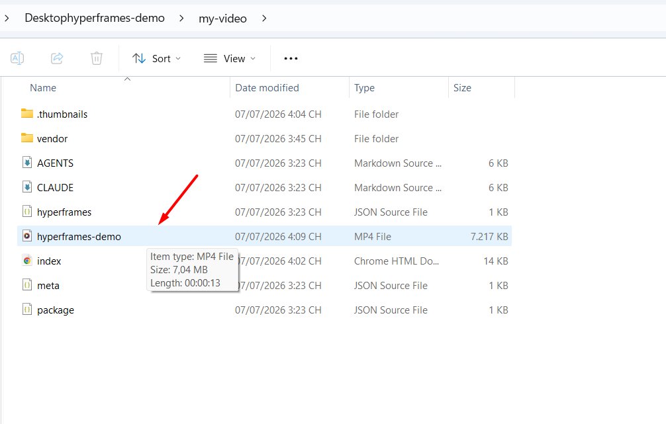Open the View dropdown
The width and height of the screenshot is (666, 424).
coord(230,59)
